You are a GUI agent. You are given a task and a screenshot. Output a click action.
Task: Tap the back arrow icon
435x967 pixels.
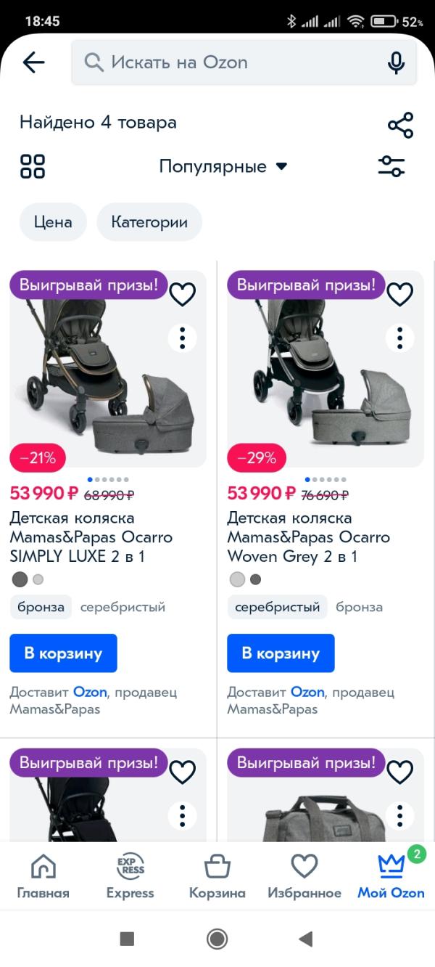[x=33, y=62]
